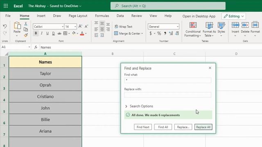Viewport: 262px width, 147px height.
Task: Open Conditional Formatting menu
Action: pyautogui.click(x=193, y=29)
